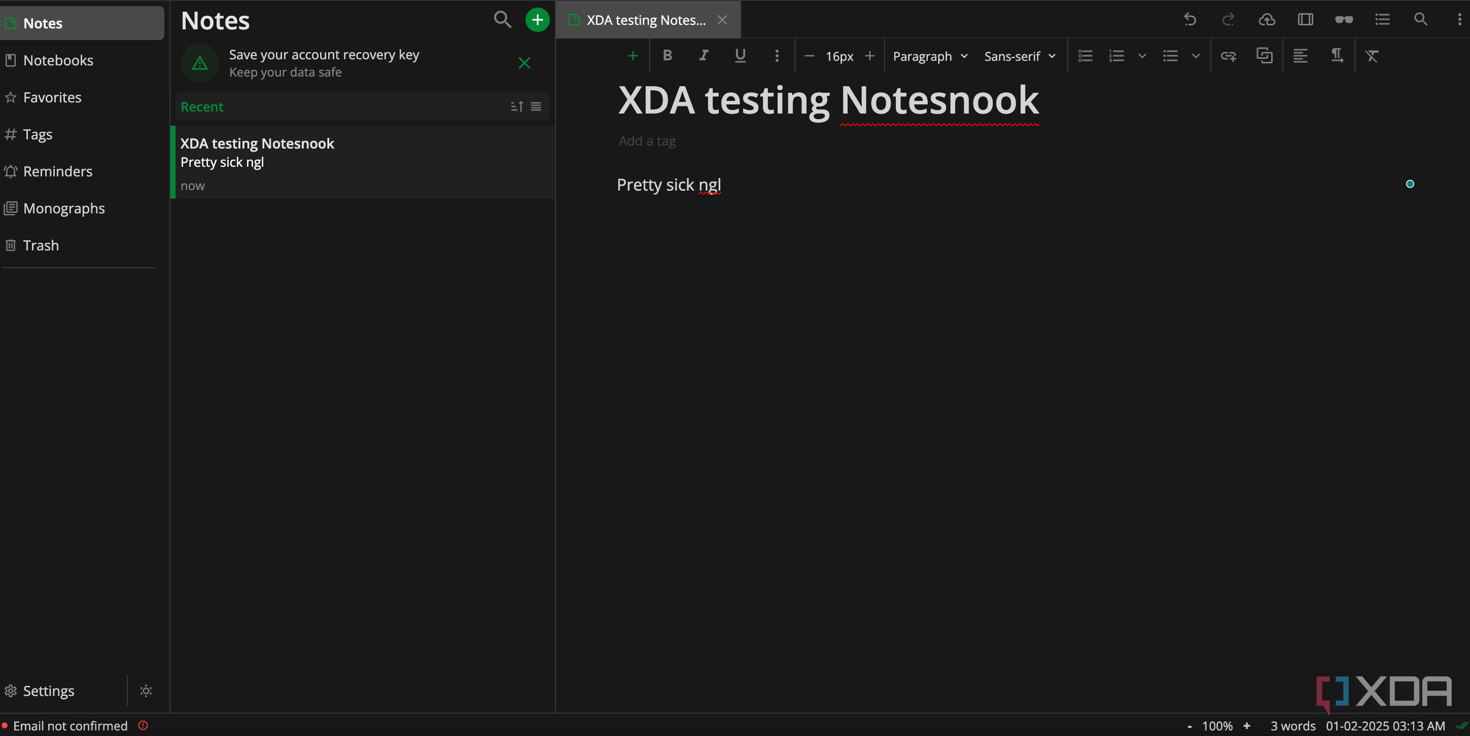Click the Add a tag field

647,141
